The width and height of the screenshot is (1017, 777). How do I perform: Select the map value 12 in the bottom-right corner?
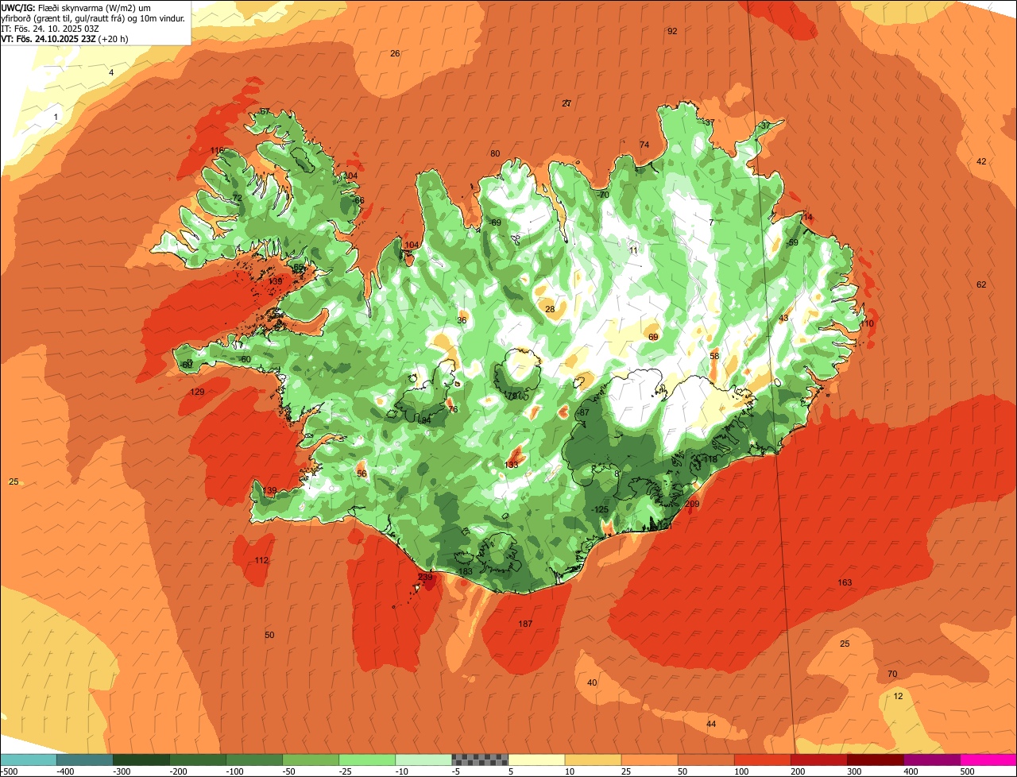899,696
